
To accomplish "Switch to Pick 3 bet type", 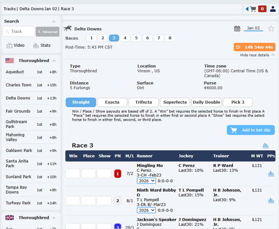I will pos(238,102).
